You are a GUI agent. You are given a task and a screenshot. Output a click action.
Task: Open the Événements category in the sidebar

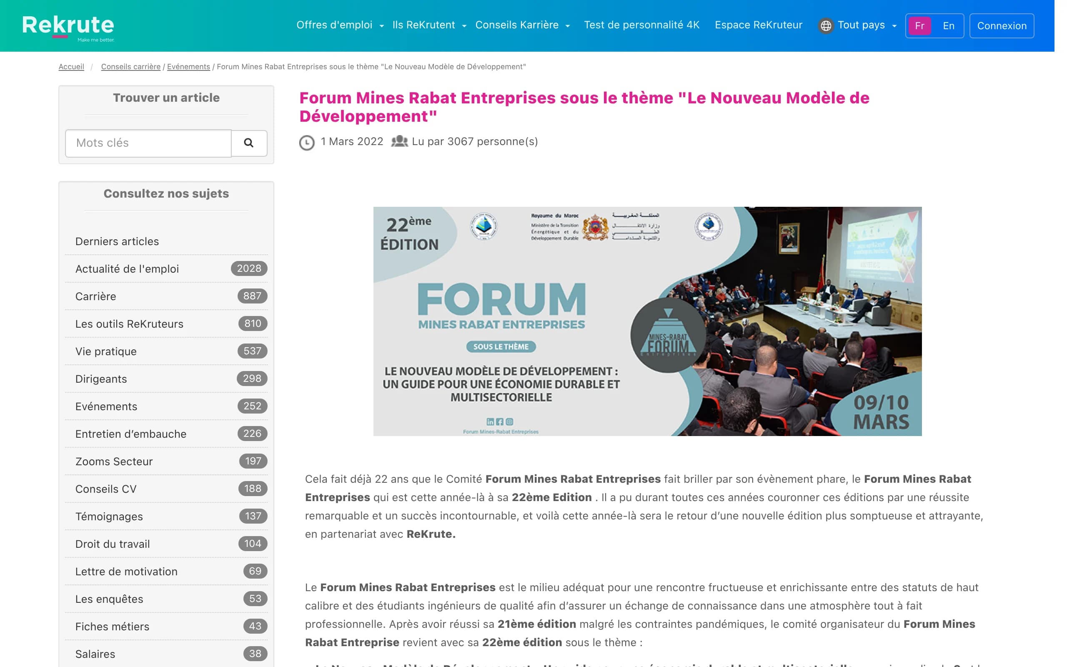(106, 406)
